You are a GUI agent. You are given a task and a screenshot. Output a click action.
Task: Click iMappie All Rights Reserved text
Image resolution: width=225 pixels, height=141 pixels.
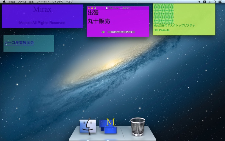click(x=42, y=23)
